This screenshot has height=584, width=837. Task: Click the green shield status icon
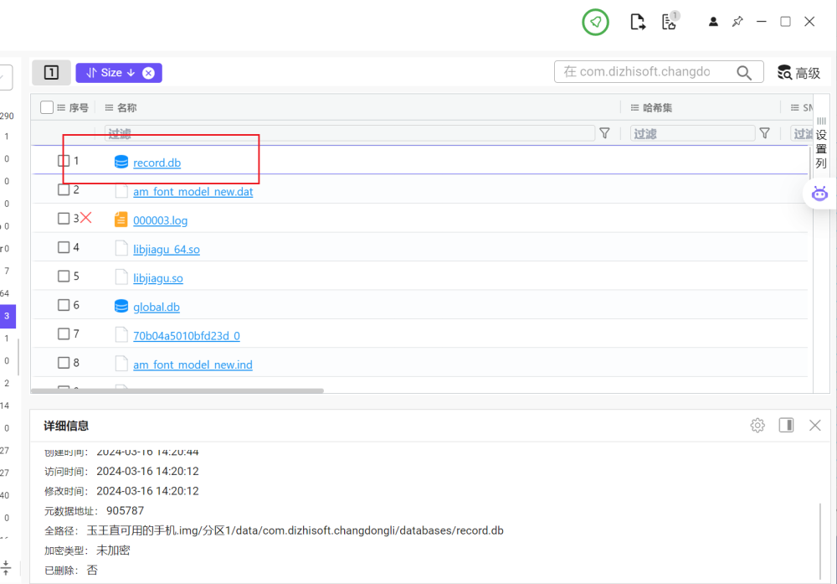pos(595,23)
